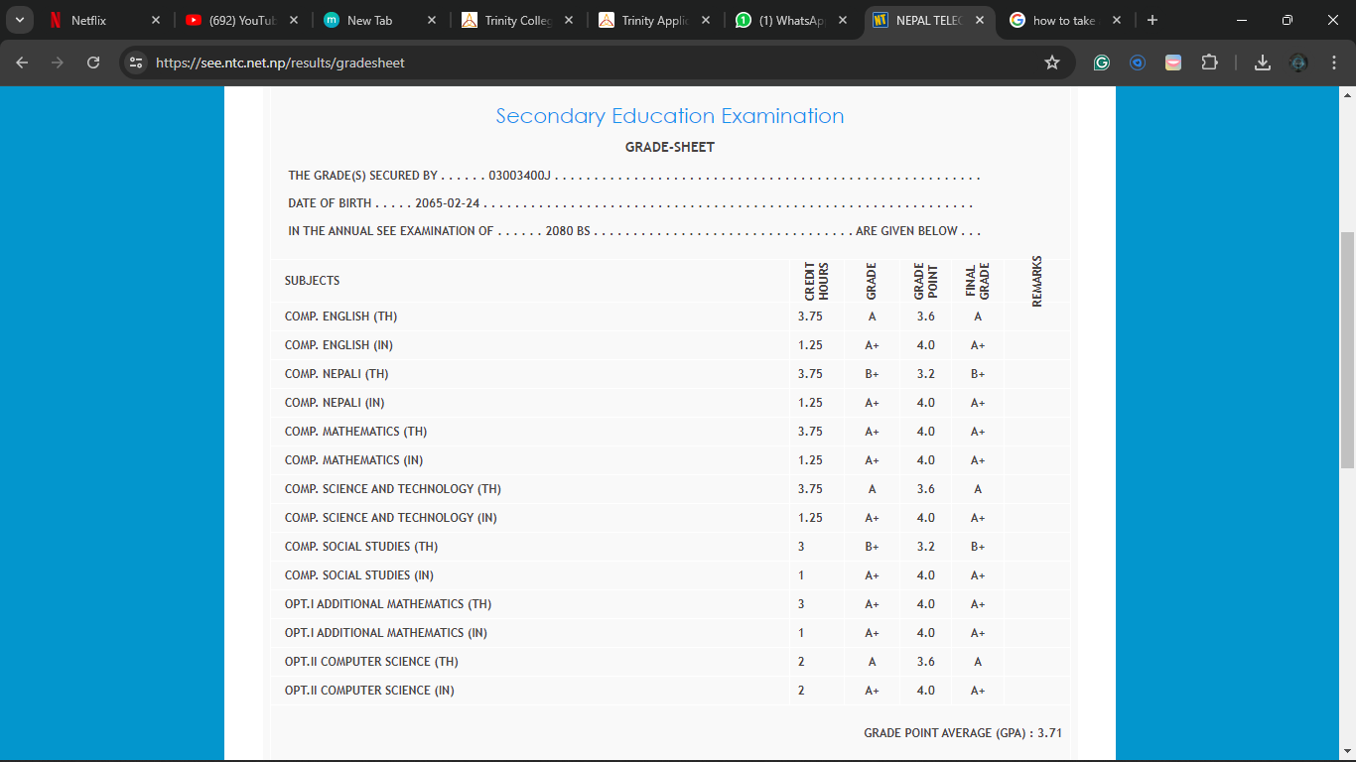Image resolution: width=1356 pixels, height=762 pixels.
Task: Open a new browser tab
Action: pos(1152,20)
